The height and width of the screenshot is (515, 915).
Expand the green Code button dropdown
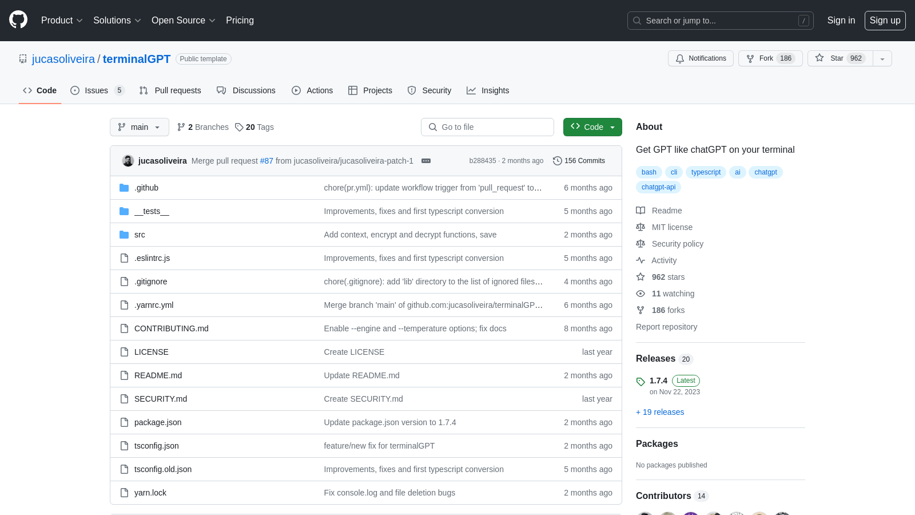(x=592, y=127)
